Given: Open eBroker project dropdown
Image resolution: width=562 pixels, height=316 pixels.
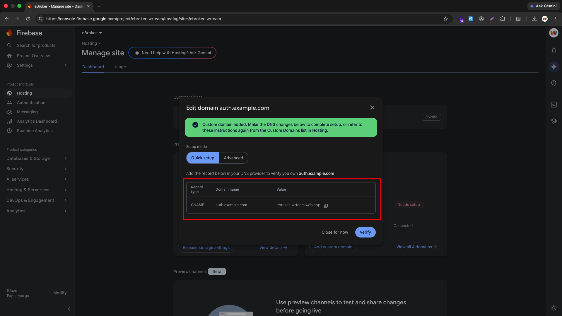Looking at the screenshot, I should coord(92,33).
